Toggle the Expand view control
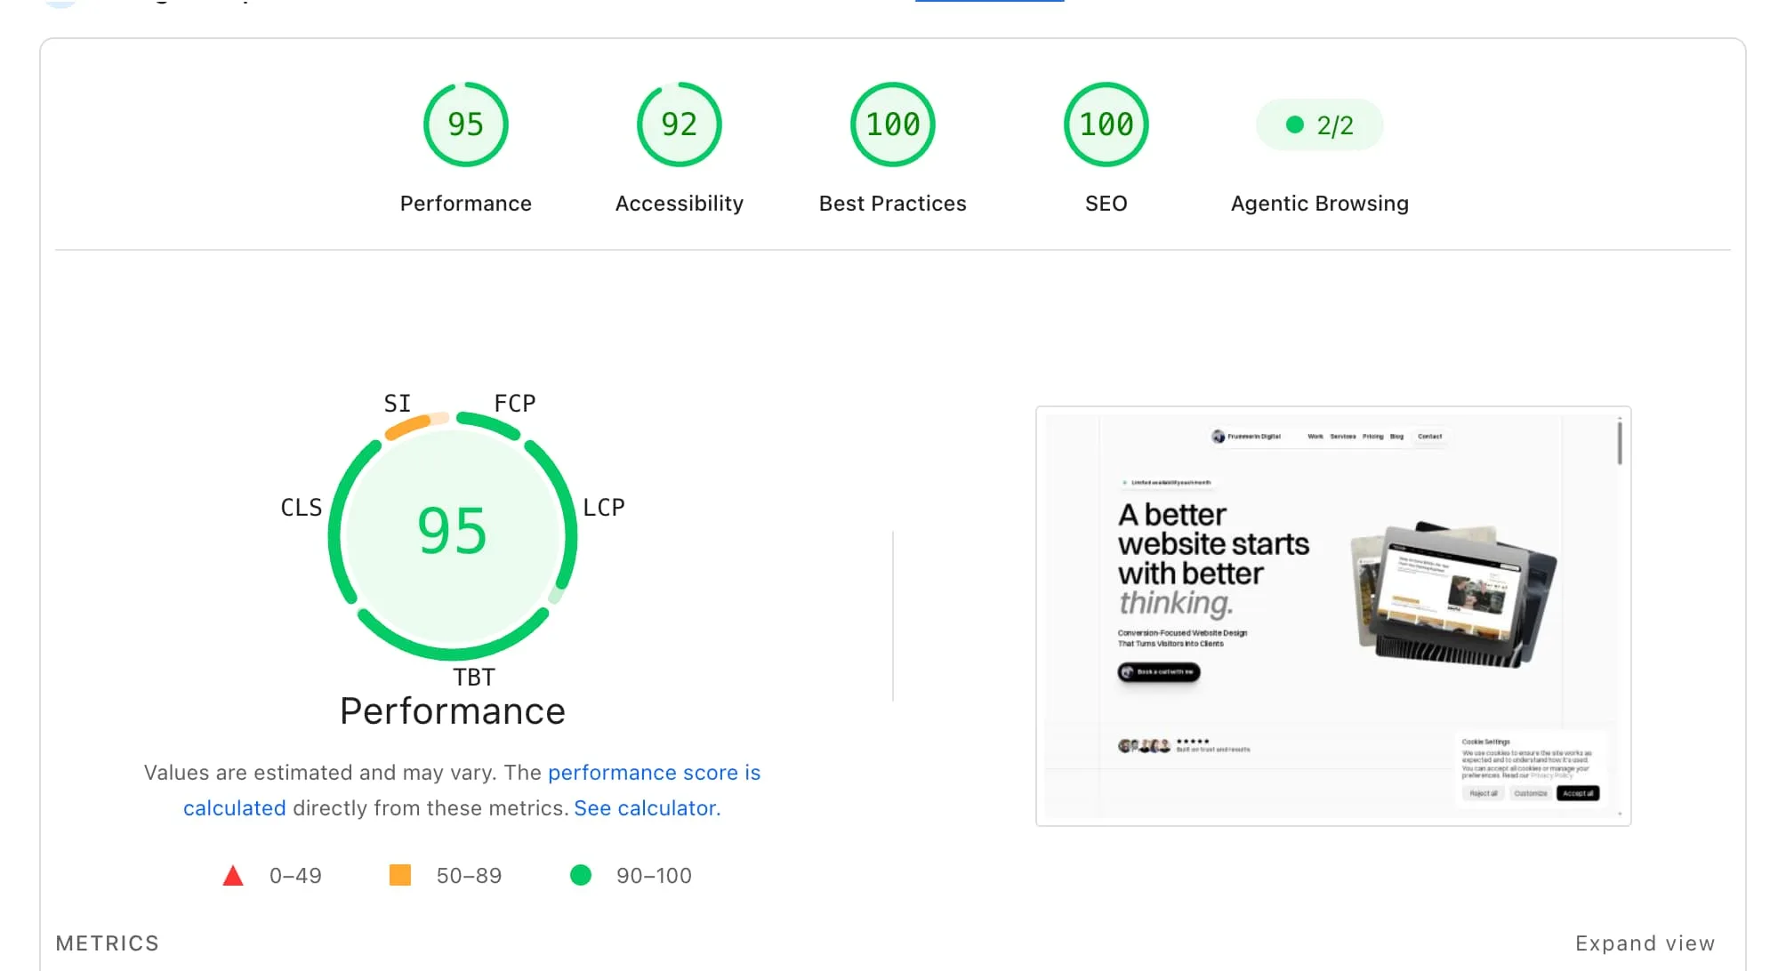 (x=1645, y=943)
